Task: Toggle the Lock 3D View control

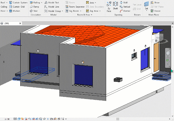Action: pyautogui.click(x=41, y=119)
